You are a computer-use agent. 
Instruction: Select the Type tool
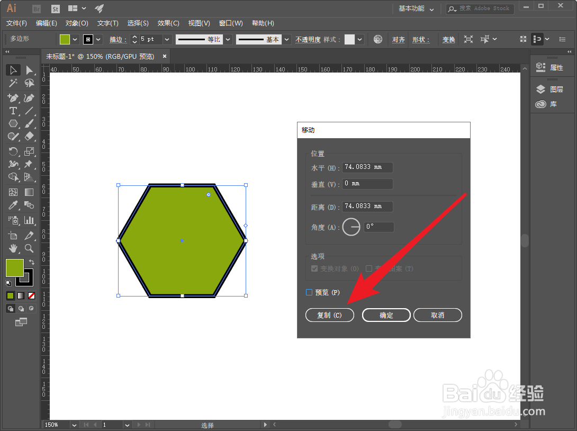pos(13,111)
